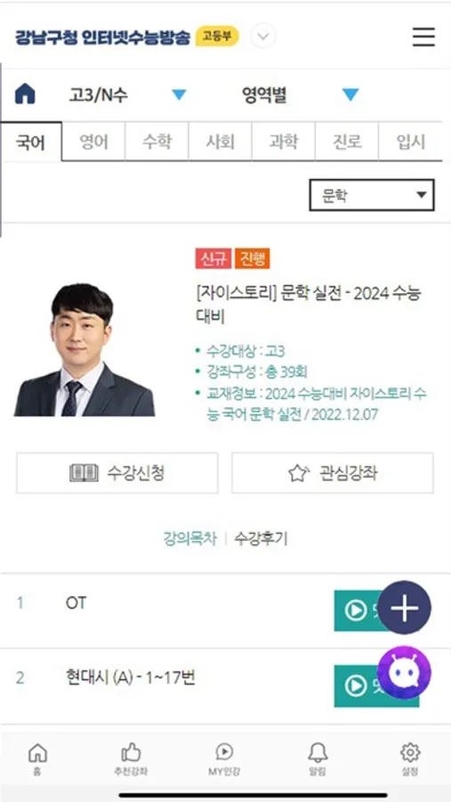Open the hamburger menu icon
The image size is (451, 802).
point(423,37)
